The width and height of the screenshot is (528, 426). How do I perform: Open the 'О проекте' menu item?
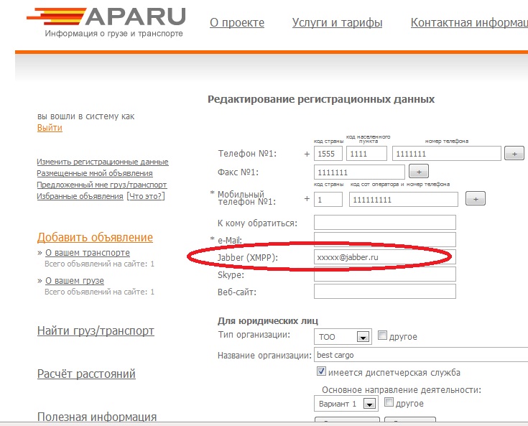[x=237, y=23]
